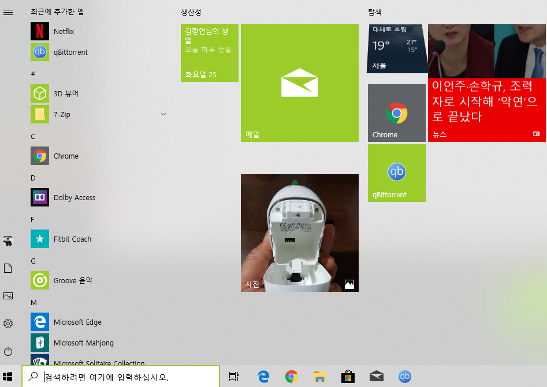The image size is (547, 387).
Task: Open Microsoft Solitaire Collection
Action: [x=98, y=360]
